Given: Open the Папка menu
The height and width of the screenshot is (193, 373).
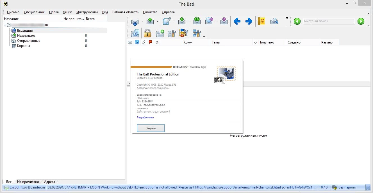Looking at the screenshot, I should click(54, 12).
